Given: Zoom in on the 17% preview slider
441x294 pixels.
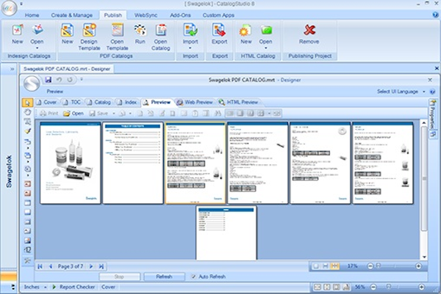Looking at the screenshot, I should click(418, 266).
